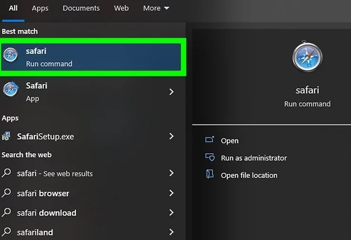This screenshot has width=351, height=240.
Task: Click the Open action icon
Action: tap(209, 140)
